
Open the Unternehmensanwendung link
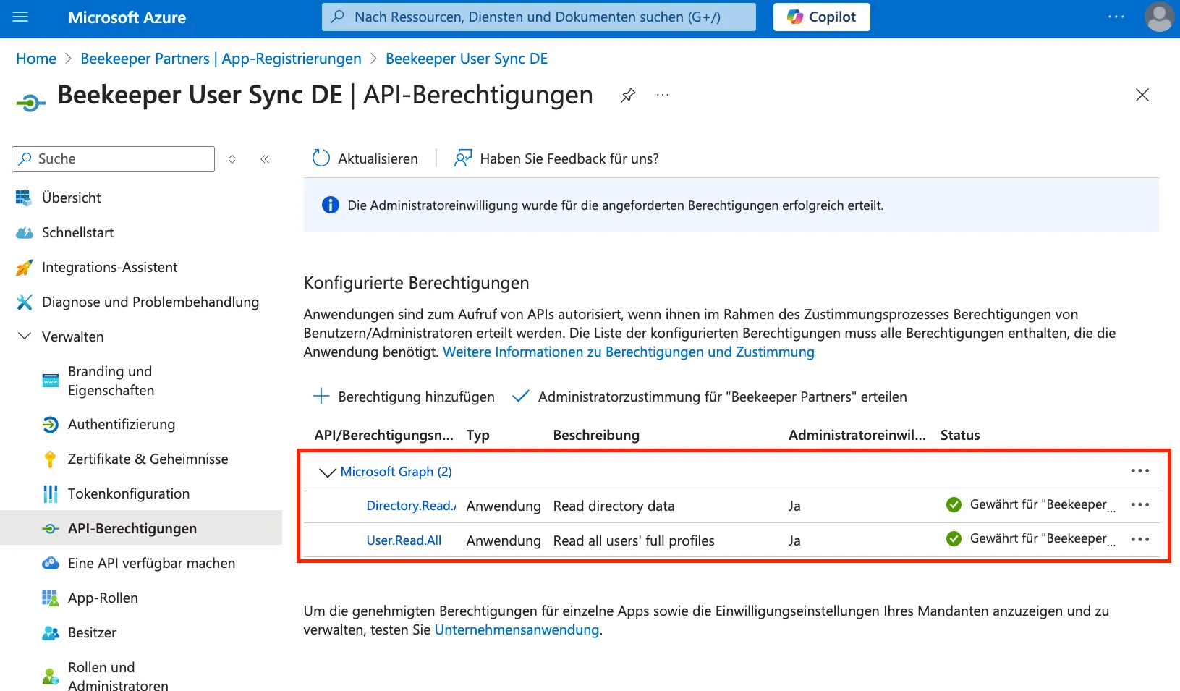click(517, 630)
